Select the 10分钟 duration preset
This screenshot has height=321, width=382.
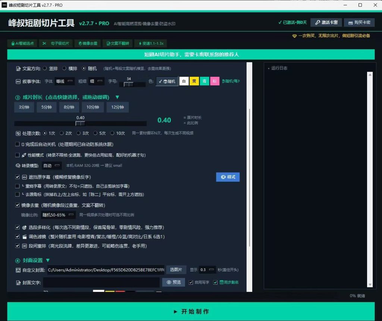pyautogui.click(x=93, y=107)
